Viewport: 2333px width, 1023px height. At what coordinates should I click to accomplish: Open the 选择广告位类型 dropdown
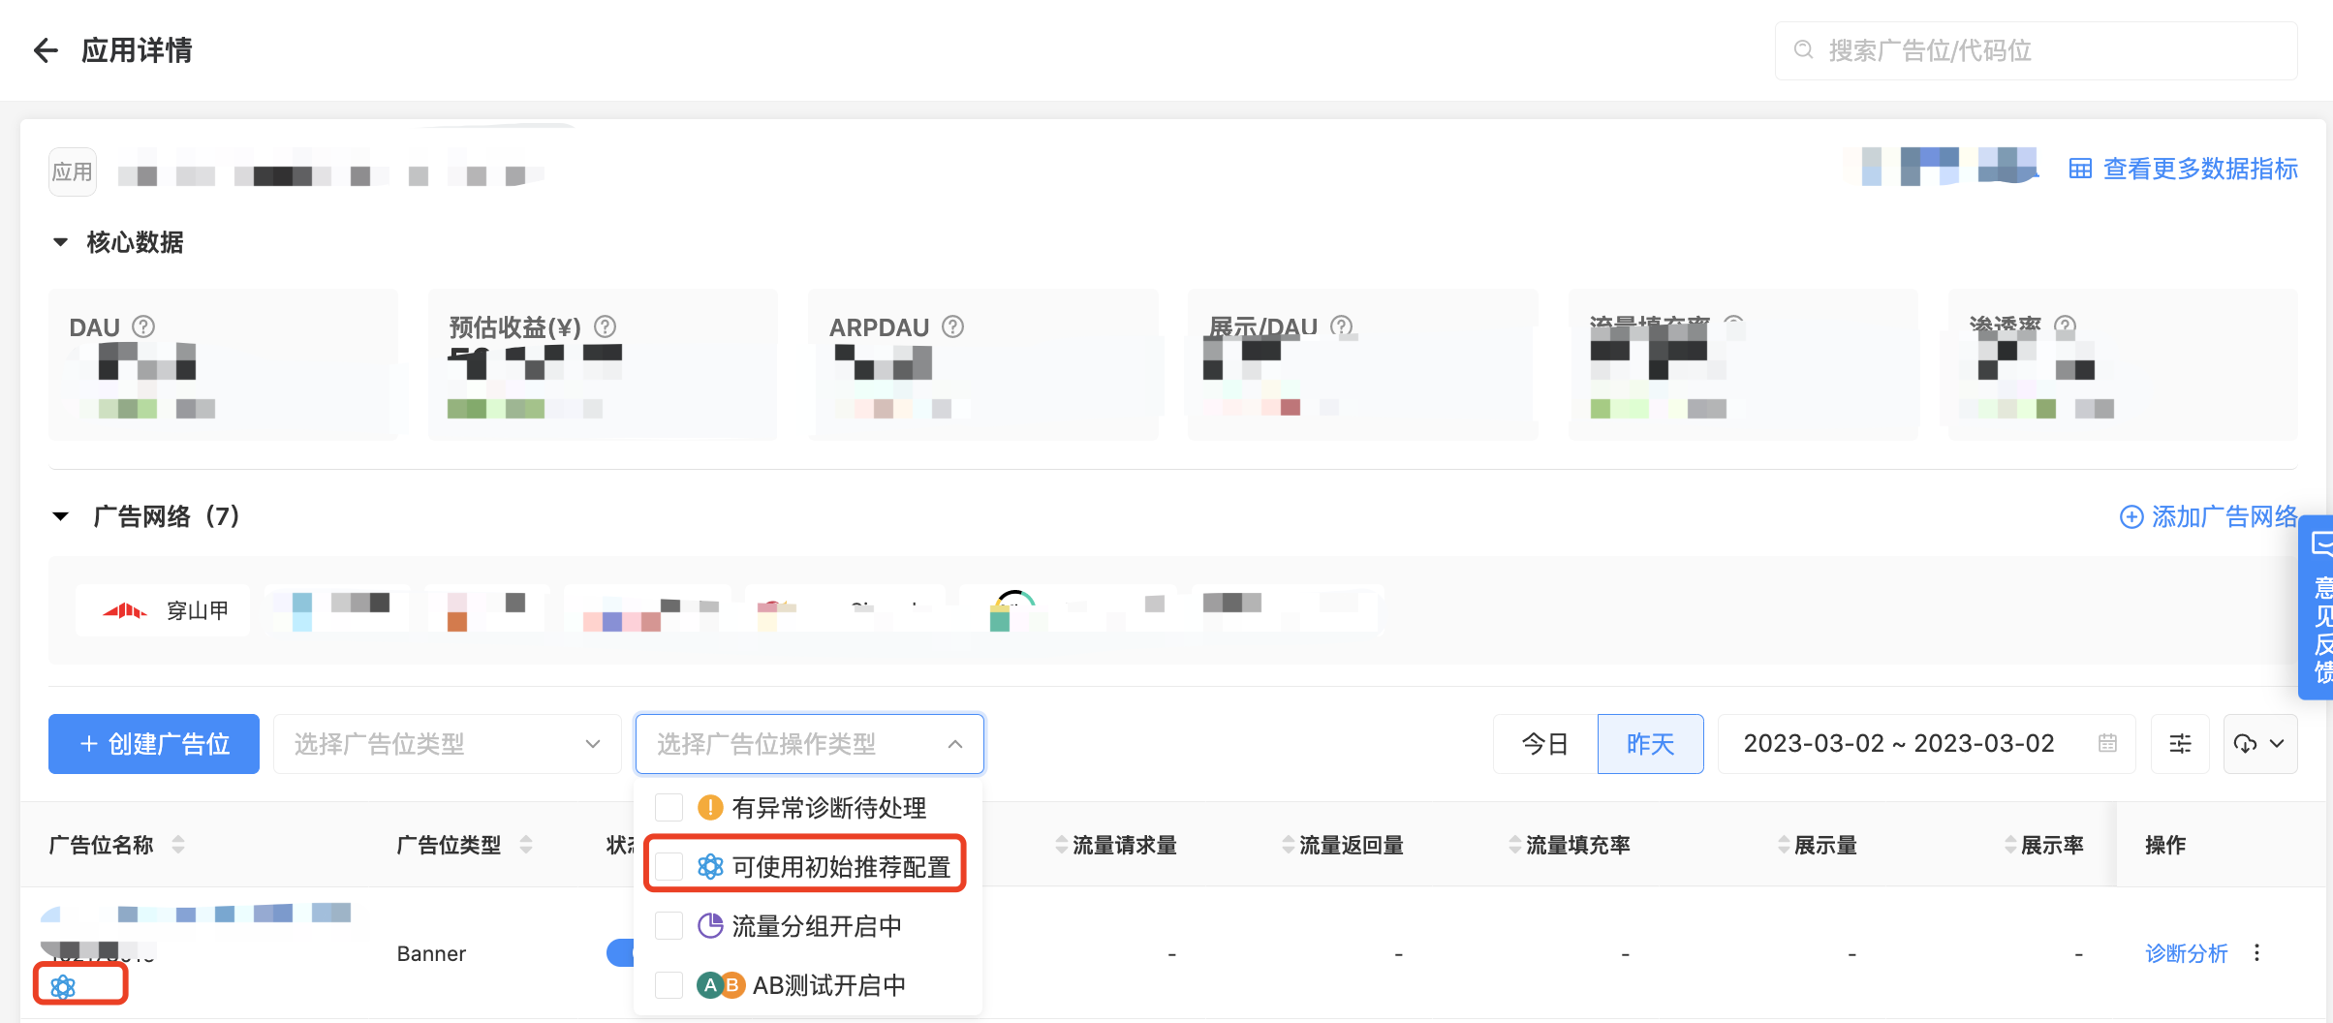(x=447, y=744)
